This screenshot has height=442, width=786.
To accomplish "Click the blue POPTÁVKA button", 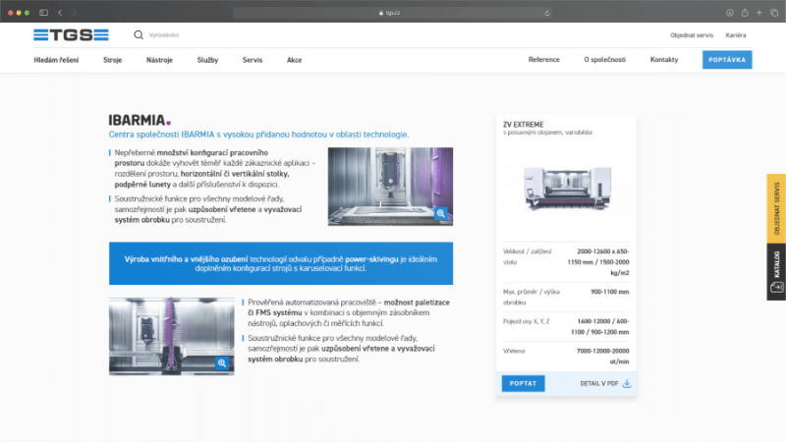I will 727,60.
